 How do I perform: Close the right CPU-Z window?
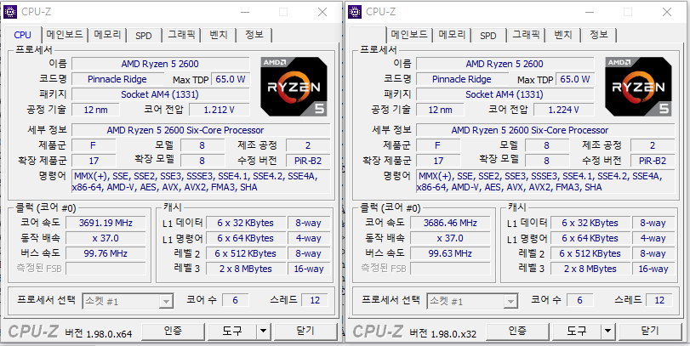point(667,12)
